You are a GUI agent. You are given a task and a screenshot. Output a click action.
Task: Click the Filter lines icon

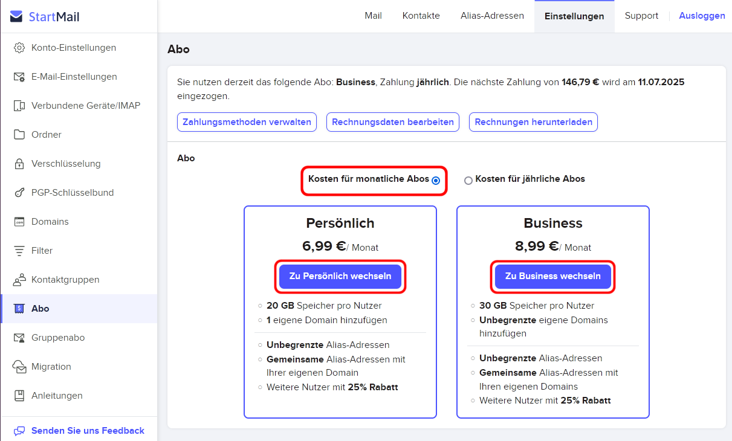(19, 251)
